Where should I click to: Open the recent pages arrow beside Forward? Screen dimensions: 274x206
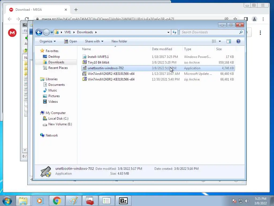click(52, 32)
